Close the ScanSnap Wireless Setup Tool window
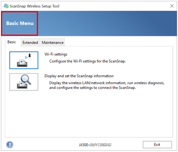The image size is (178, 152). 172,6
